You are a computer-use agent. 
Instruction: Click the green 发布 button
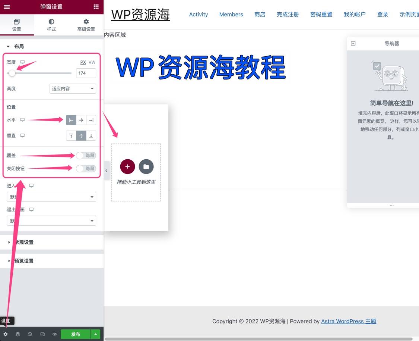76,334
